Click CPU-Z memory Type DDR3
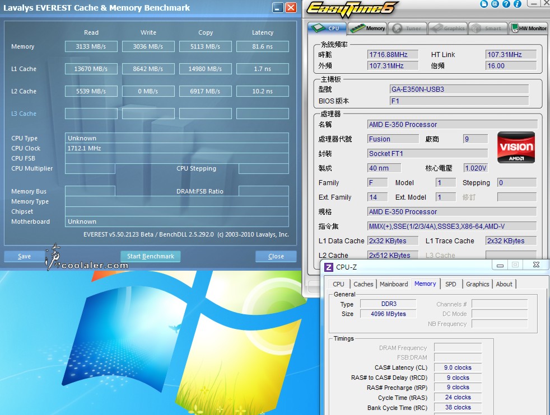550x415 pixels. [388, 304]
